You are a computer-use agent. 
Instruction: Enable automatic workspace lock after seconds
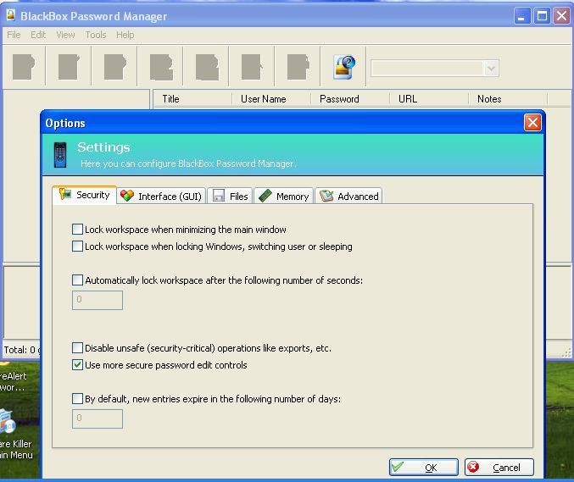(x=77, y=280)
